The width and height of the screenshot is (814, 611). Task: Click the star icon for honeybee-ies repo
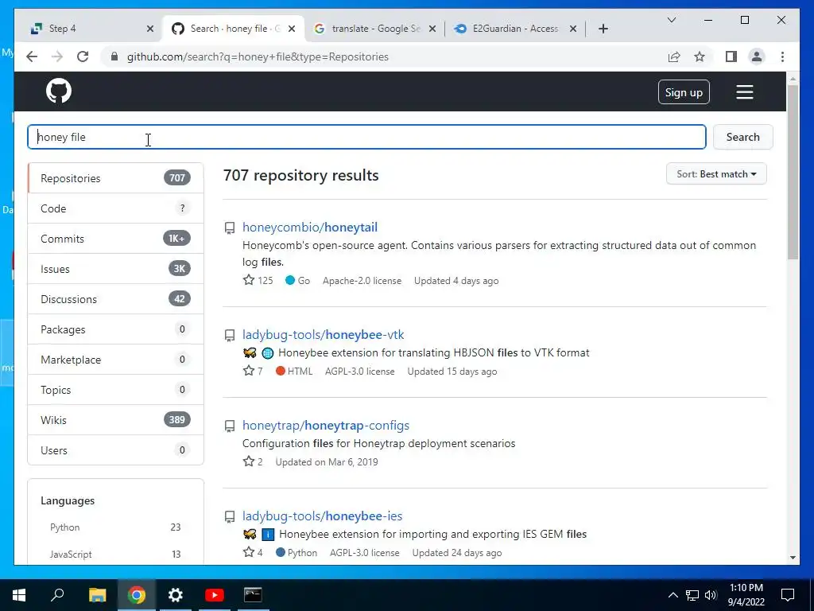pyautogui.click(x=249, y=552)
